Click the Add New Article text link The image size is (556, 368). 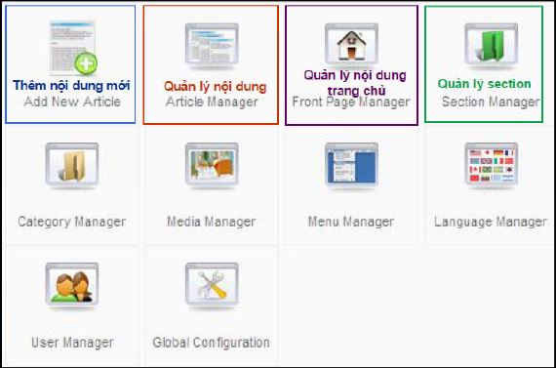(x=72, y=102)
